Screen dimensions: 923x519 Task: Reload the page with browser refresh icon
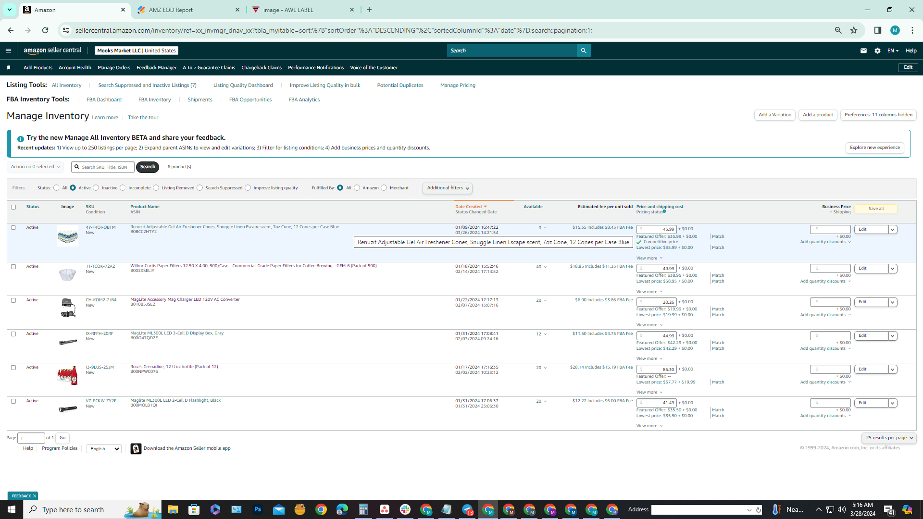coord(45,30)
